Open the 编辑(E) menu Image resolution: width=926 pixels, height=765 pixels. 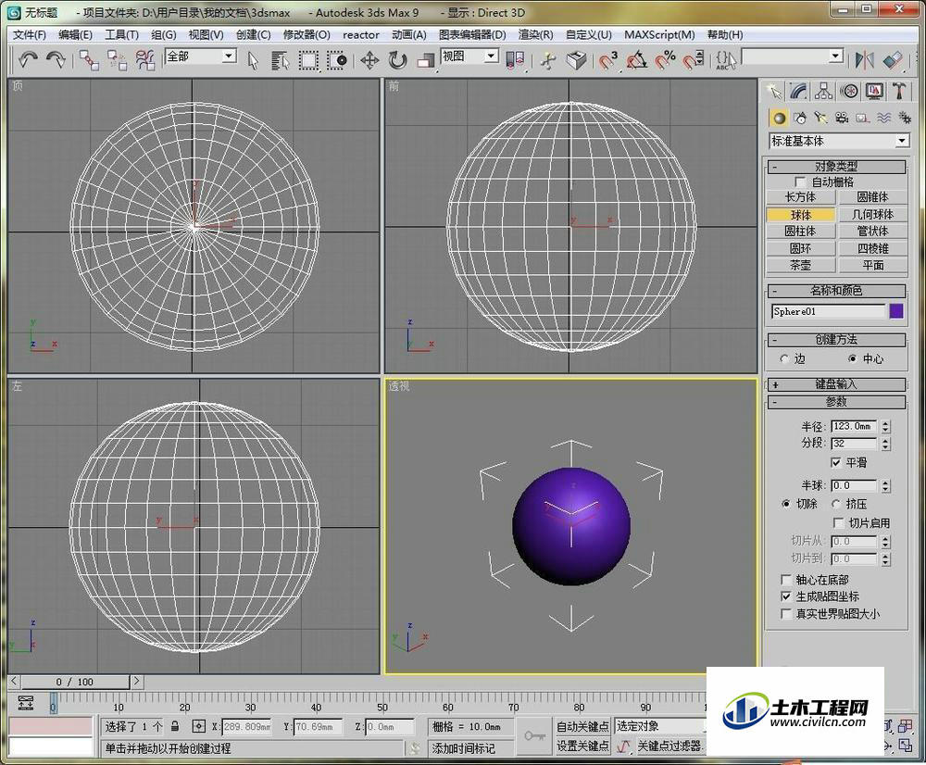point(76,35)
